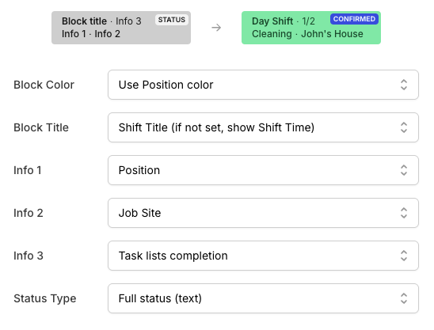Select the green Day Shift preview block
The width and height of the screenshot is (434, 330).
tap(311, 28)
